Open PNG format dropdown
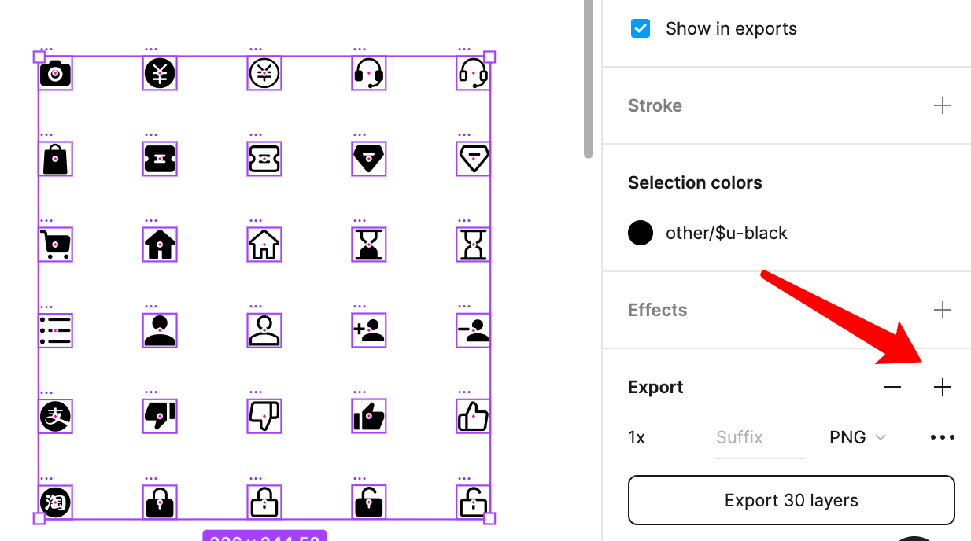The image size is (971, 541). (x=857, y=437)
